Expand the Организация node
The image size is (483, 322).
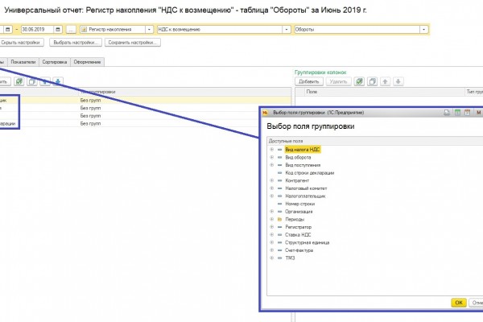pos(272,212)
